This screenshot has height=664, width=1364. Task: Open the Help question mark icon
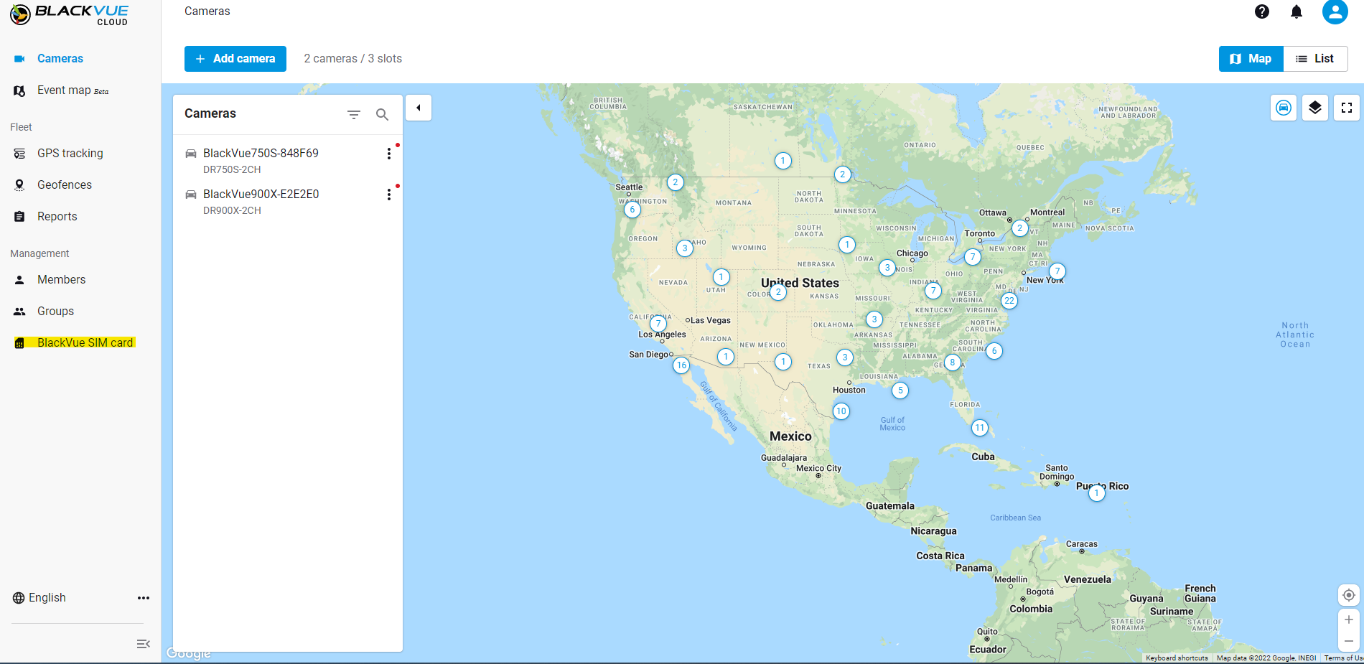(1261, 11)
